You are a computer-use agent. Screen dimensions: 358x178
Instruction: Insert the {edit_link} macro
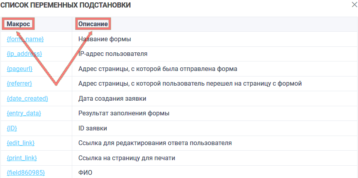pos(23,143)
